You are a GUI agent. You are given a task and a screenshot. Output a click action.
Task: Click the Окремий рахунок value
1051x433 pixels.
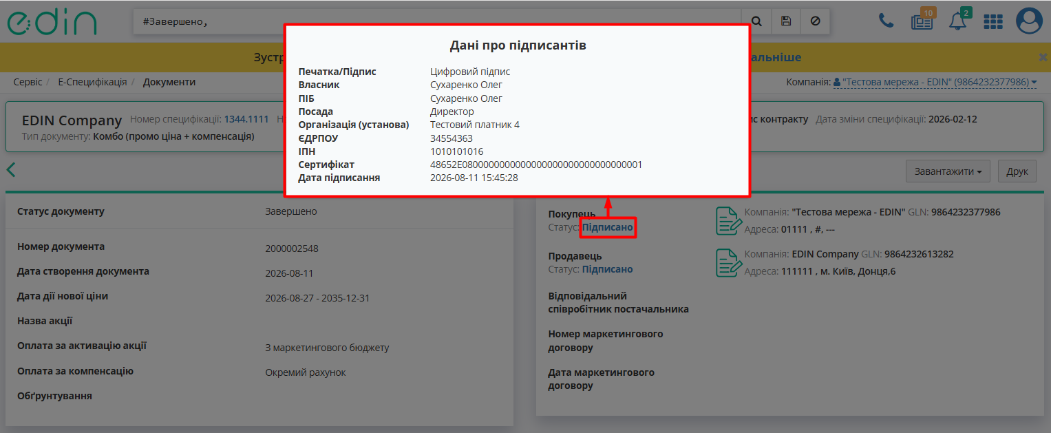coord(306,372)
